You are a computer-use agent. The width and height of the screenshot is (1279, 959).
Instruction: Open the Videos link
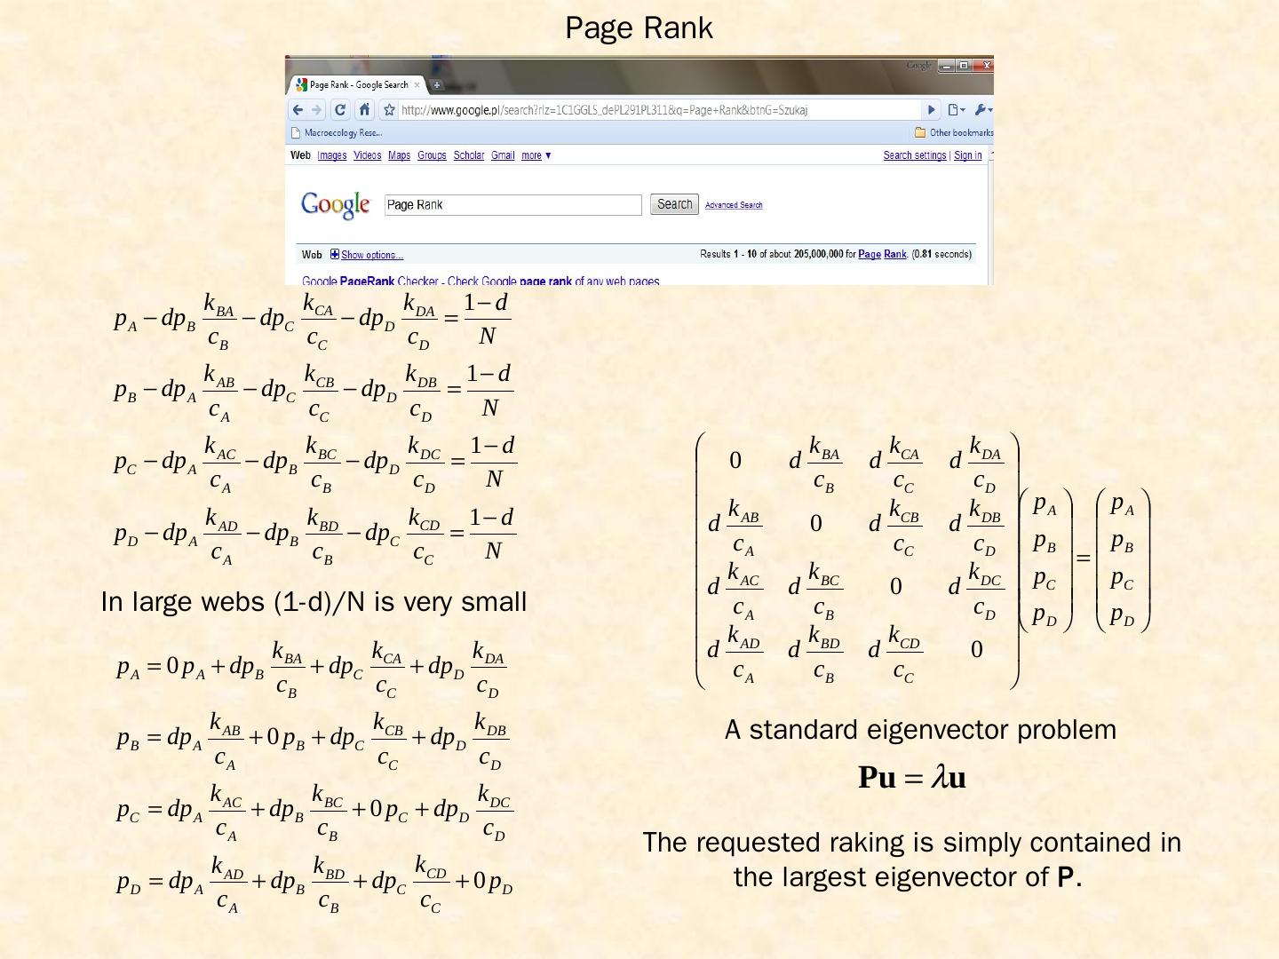pos(367,155)
